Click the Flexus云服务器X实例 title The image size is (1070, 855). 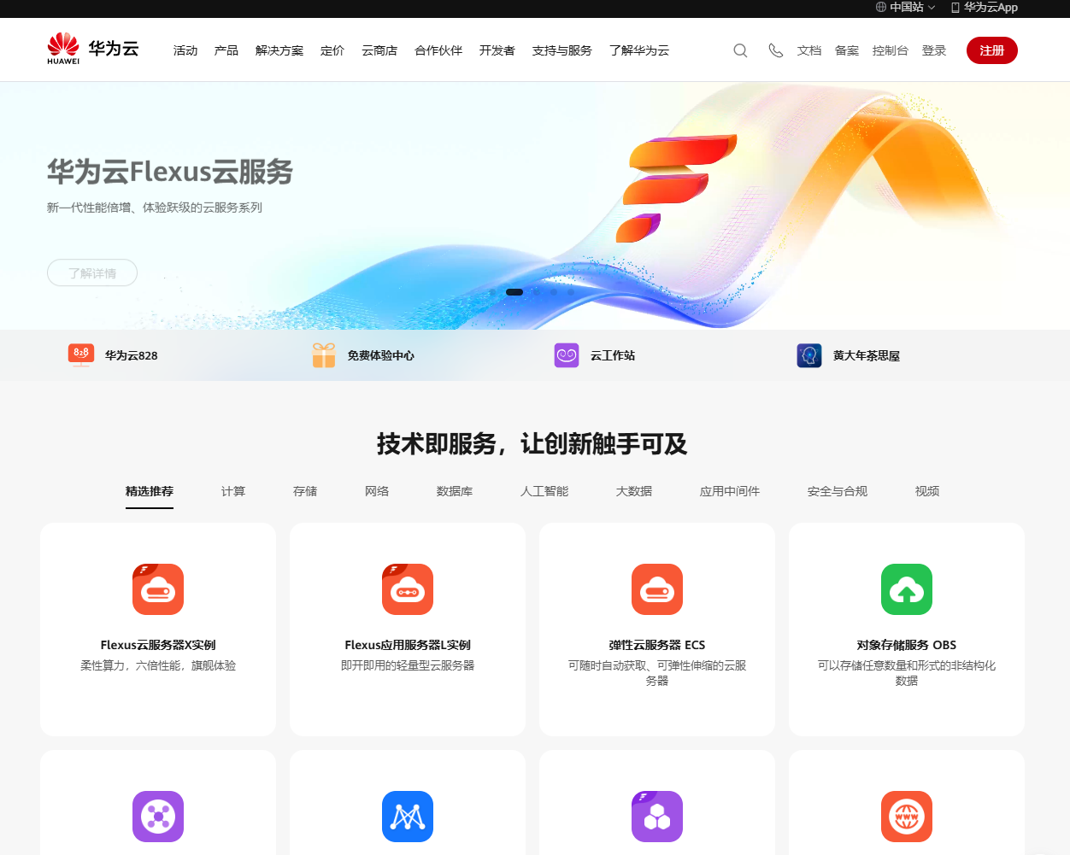[158, 645]
